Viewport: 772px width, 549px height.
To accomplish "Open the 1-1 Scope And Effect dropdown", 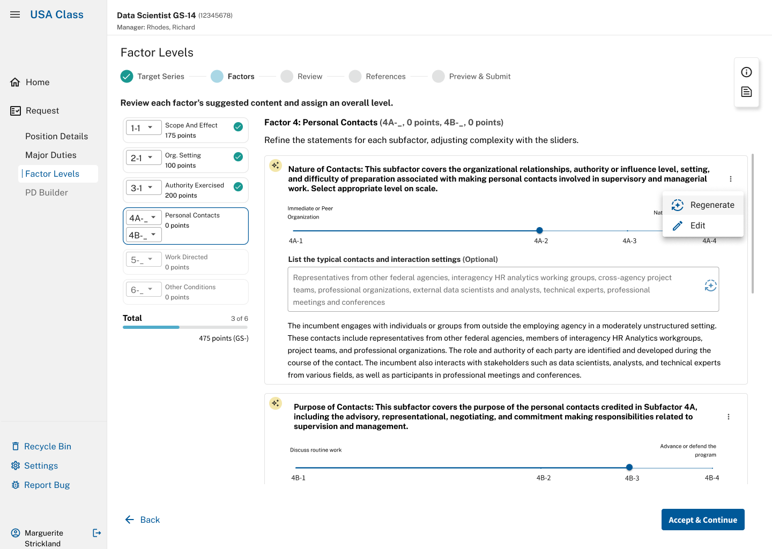I will (x=143, y=128).
